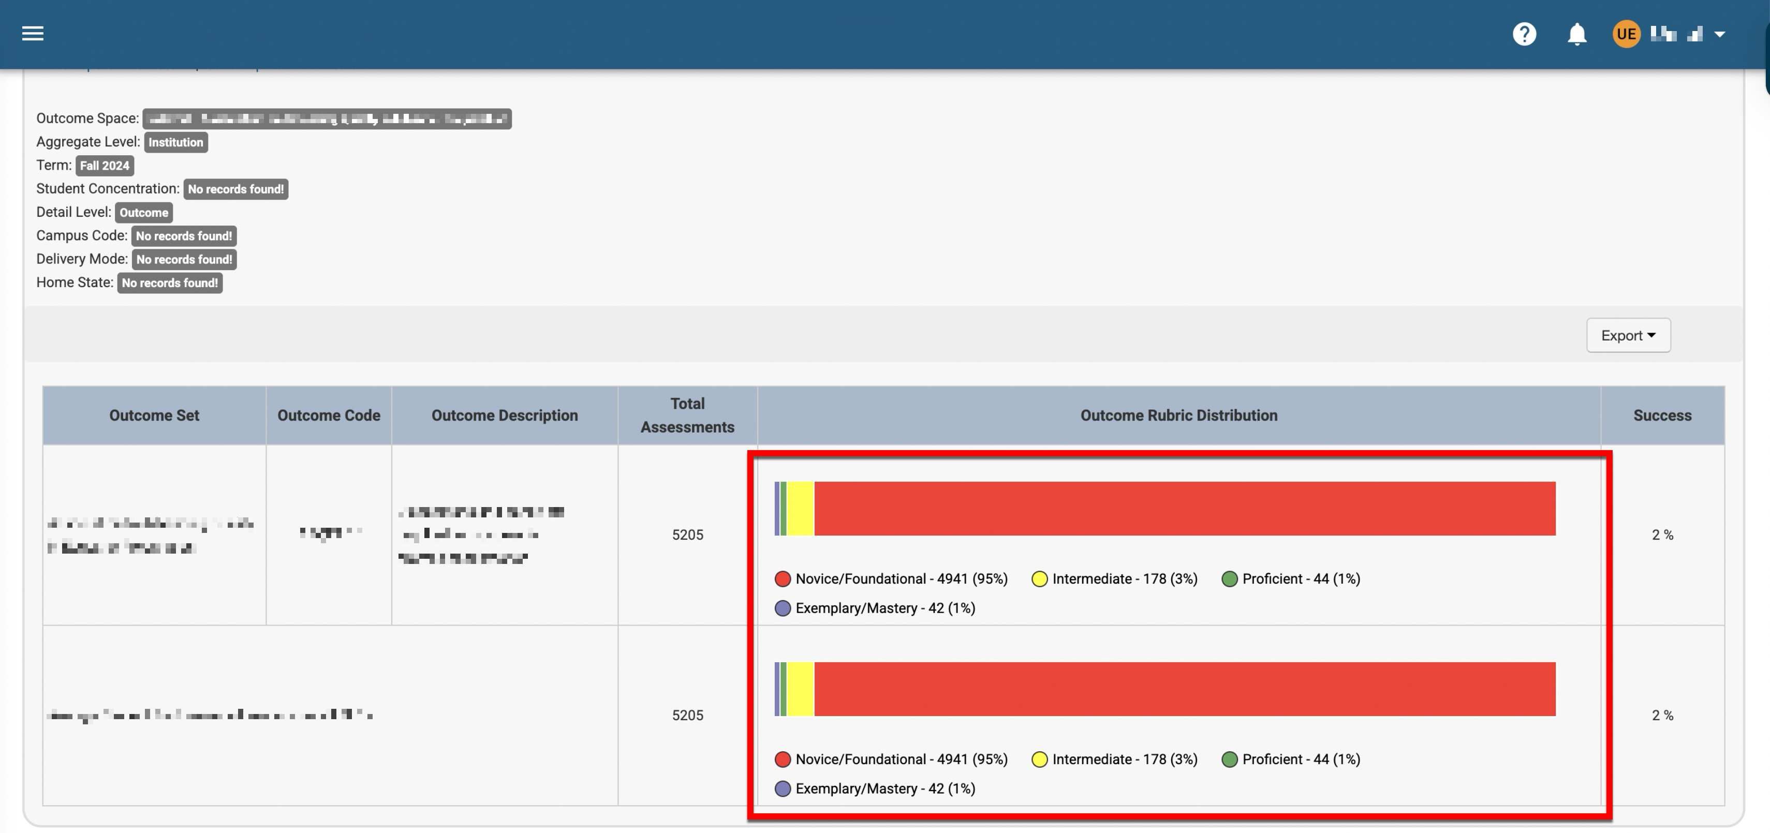
Task: Open the notifications bell
Action: pyautogui.click(x=1576, y=34)
